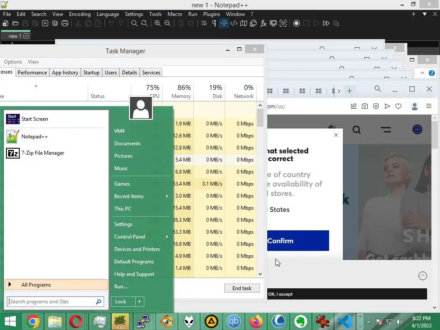This screenshot has height=330, width=440.
Task: Click the Memory column header in Task Manager
Action: pos(178,92)
